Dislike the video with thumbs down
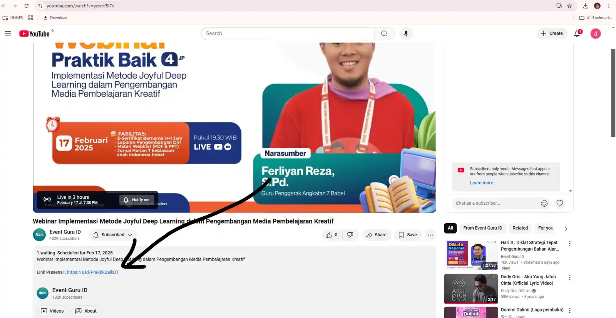 click(350, 235)
